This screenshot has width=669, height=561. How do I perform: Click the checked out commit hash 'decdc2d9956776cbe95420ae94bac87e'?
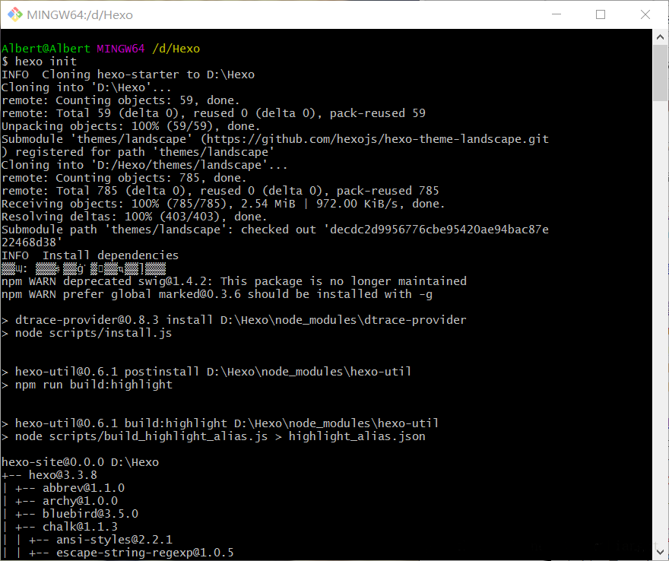pos(439,230)
